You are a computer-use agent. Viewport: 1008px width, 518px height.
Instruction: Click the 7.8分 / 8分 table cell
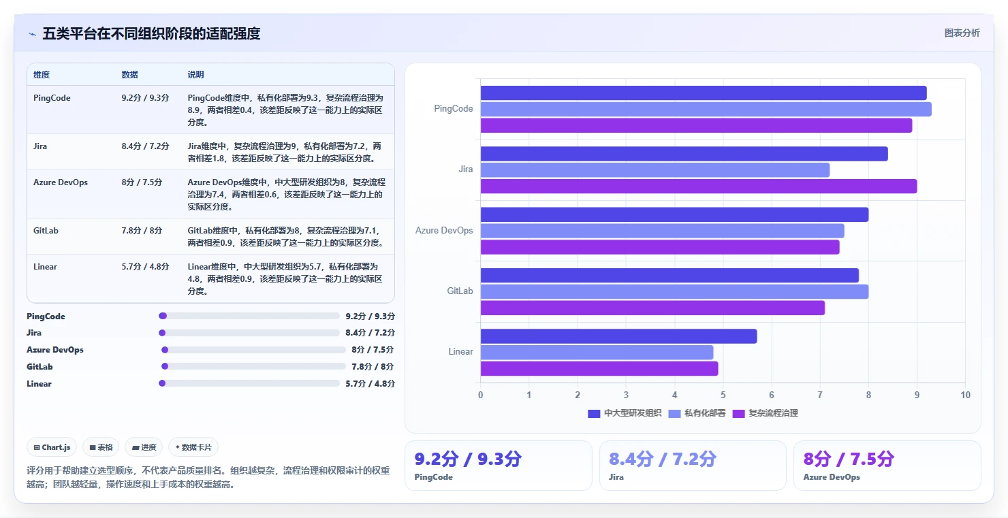(x=142, y=231)
